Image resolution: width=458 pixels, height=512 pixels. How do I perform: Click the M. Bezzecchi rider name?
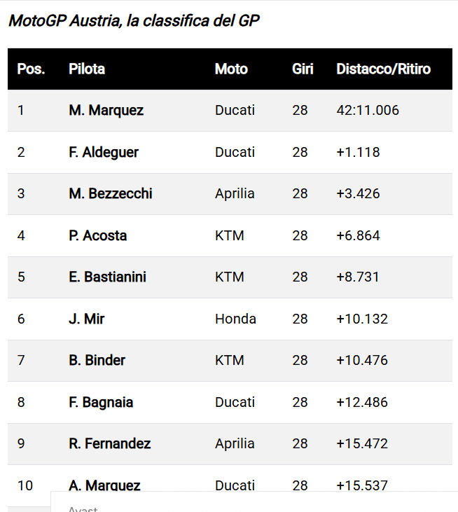point(111,193)
